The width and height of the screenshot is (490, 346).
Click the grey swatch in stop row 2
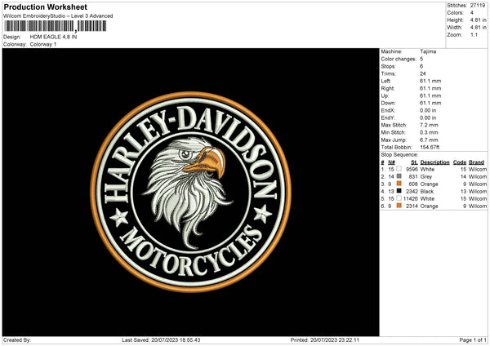click(399, 176)
